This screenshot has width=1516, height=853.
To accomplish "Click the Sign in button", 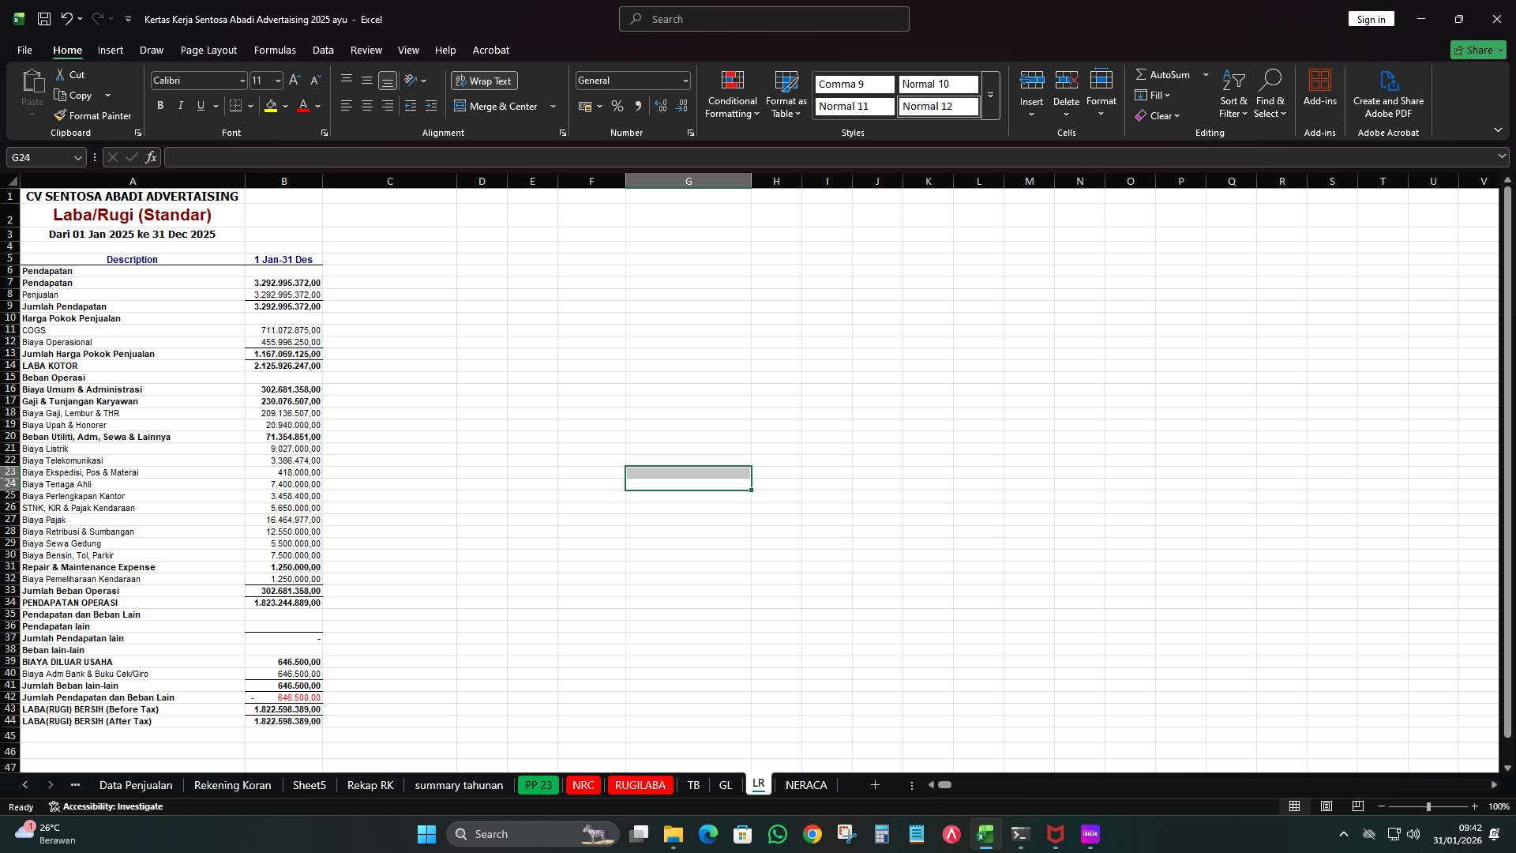I will [x=1371, y=18].
